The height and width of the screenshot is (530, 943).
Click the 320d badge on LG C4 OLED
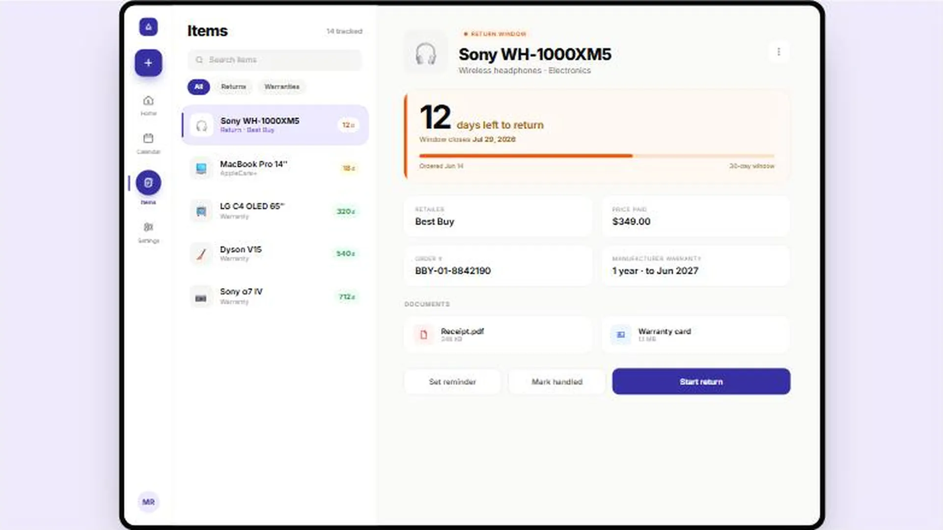click(346, 212)
